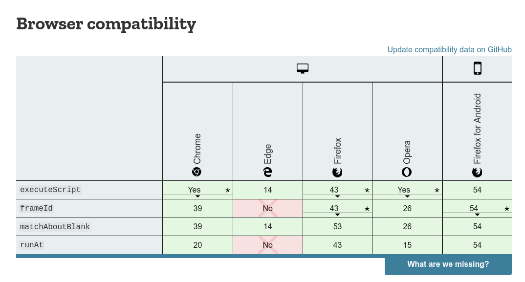Screen dimensions: 525x282
Task: Click the mobile phone platform icon
Action: [477, 68]
